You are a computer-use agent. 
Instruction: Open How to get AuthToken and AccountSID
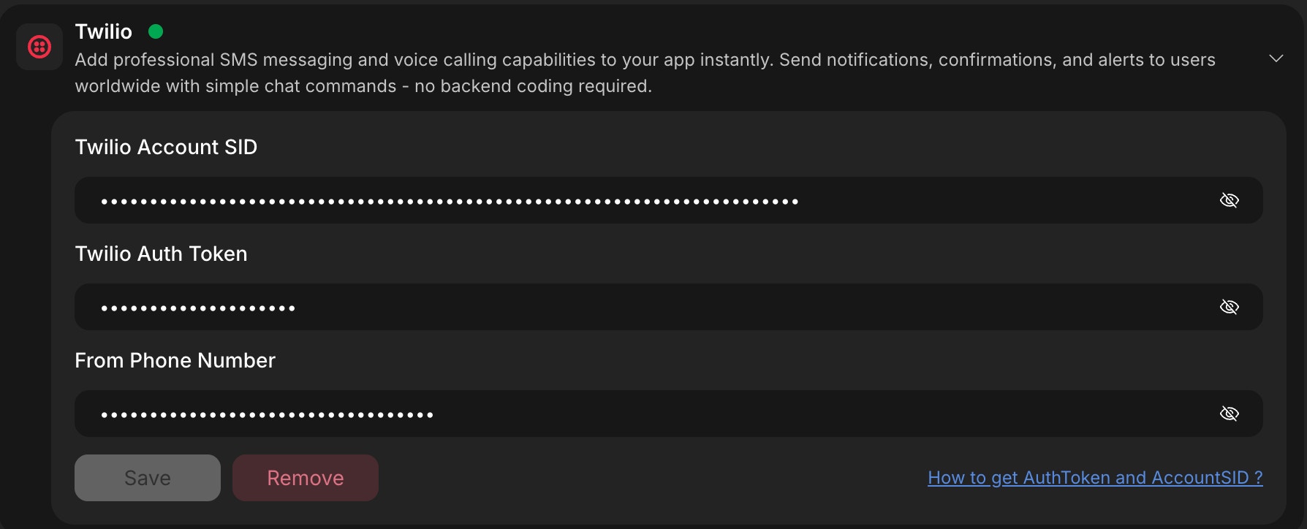(1094, 477)
